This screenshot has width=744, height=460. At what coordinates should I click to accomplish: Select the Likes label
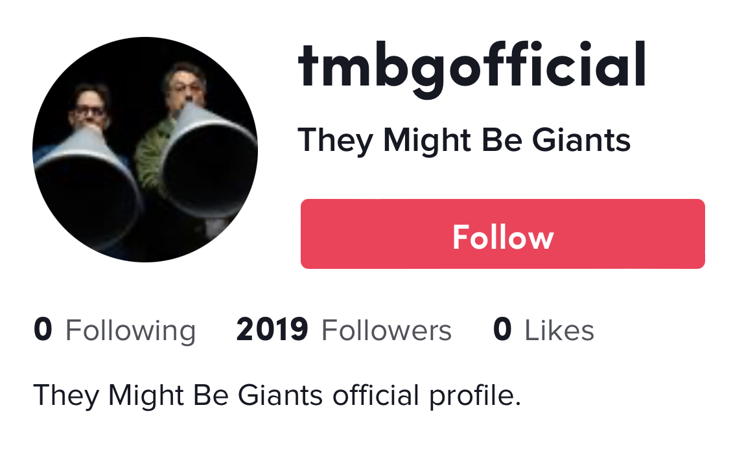pos(559,330)
